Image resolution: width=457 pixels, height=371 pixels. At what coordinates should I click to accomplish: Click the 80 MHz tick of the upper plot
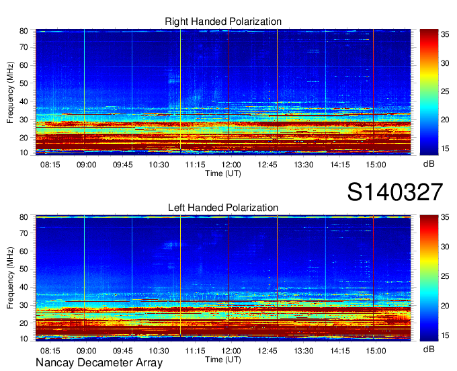click(x=24, y=31)
